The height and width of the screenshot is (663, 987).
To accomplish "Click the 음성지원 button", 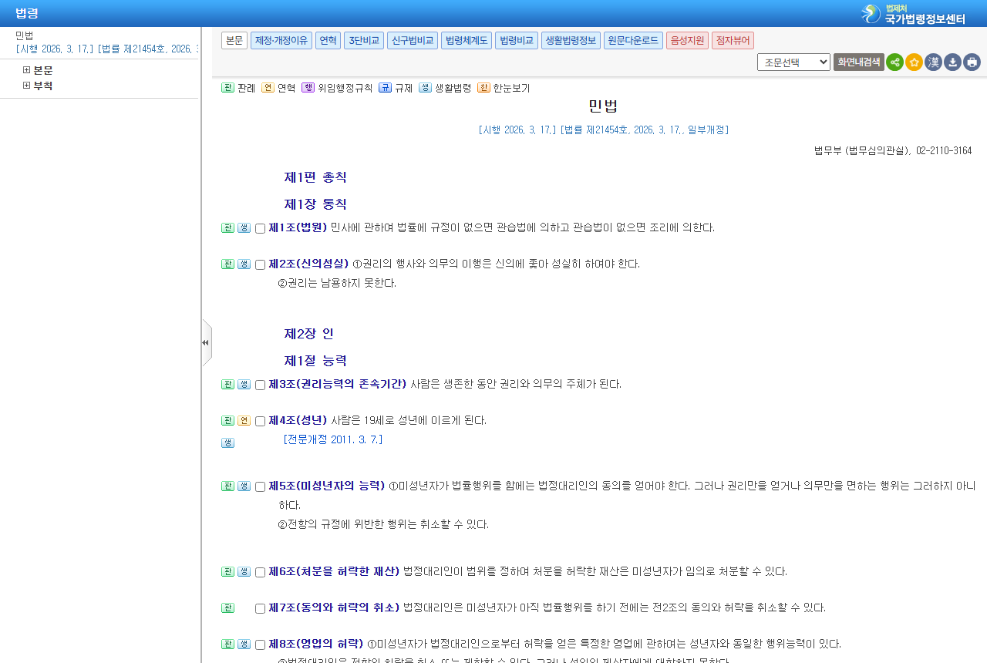I will point(687,41).
